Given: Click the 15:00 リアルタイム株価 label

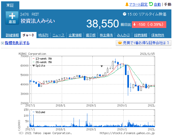Looking at the screenshot, I should click(147, 14).
